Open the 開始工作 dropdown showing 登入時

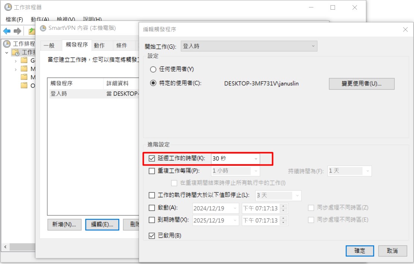pos(249,46)
